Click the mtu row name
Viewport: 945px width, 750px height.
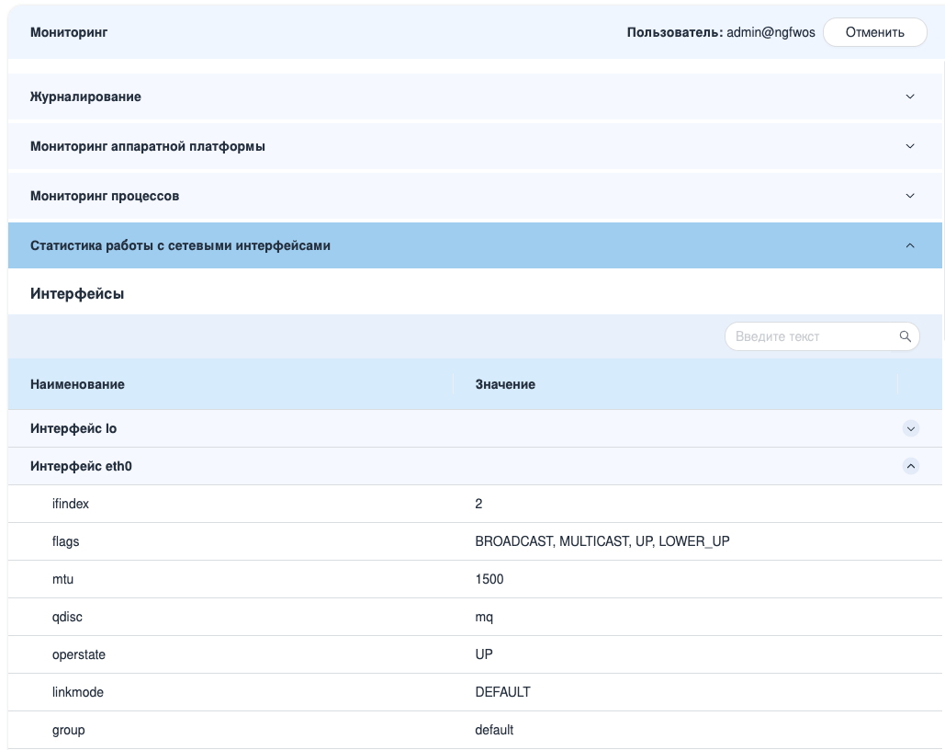click(62, 579)
